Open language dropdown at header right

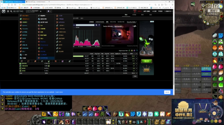(168, 11)
